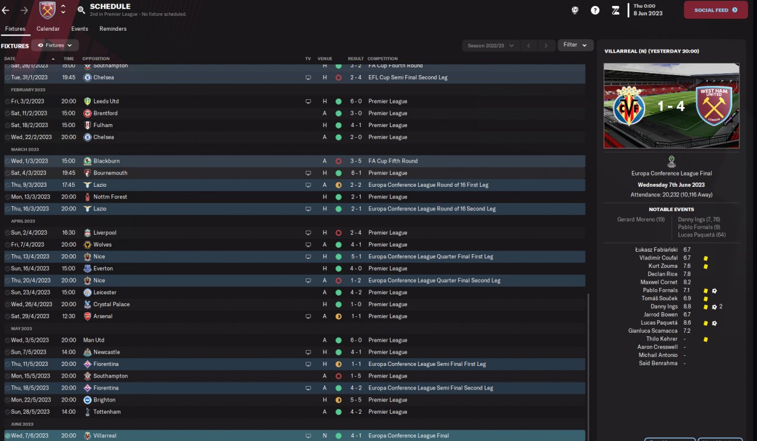Click the Nottm Forest badge icon
This screenshot has width=757, height=441.
[x=88, y=197]
